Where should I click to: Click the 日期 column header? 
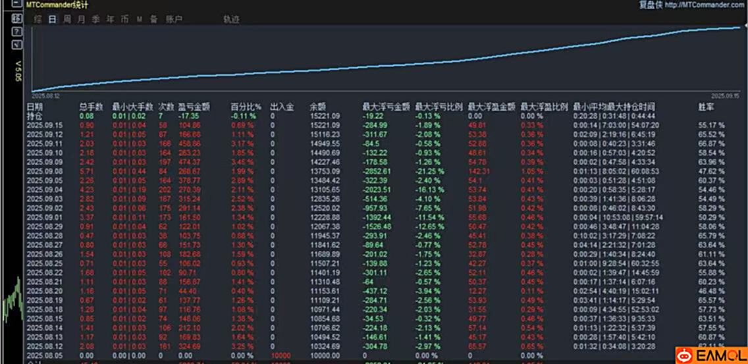(35, 107)
